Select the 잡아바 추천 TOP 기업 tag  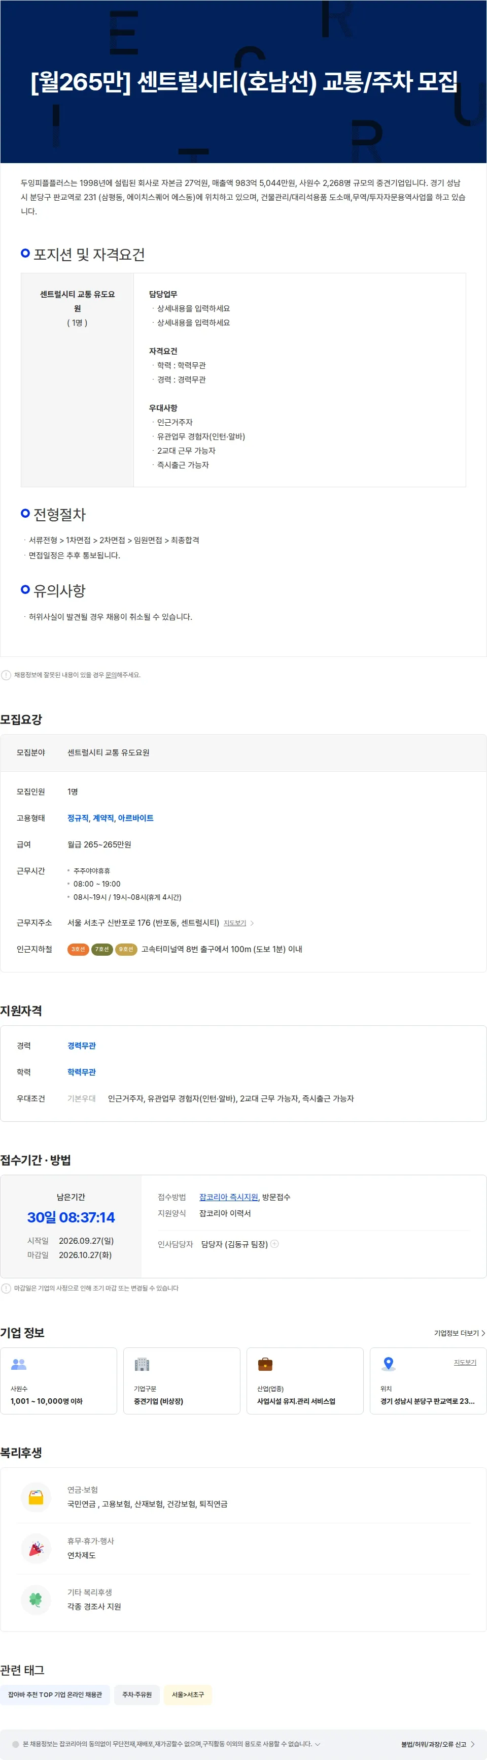55,1694
